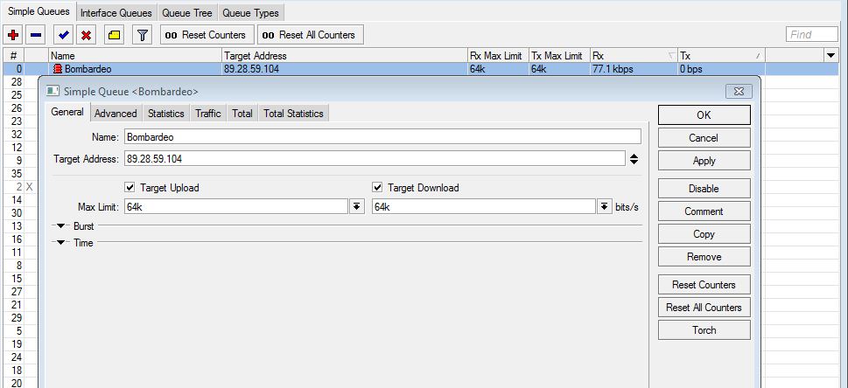Image resolution: width=848 pixels, height=388 pixels.
Task: Click the Target Address up-down arrows
Action: pos(634,159)
